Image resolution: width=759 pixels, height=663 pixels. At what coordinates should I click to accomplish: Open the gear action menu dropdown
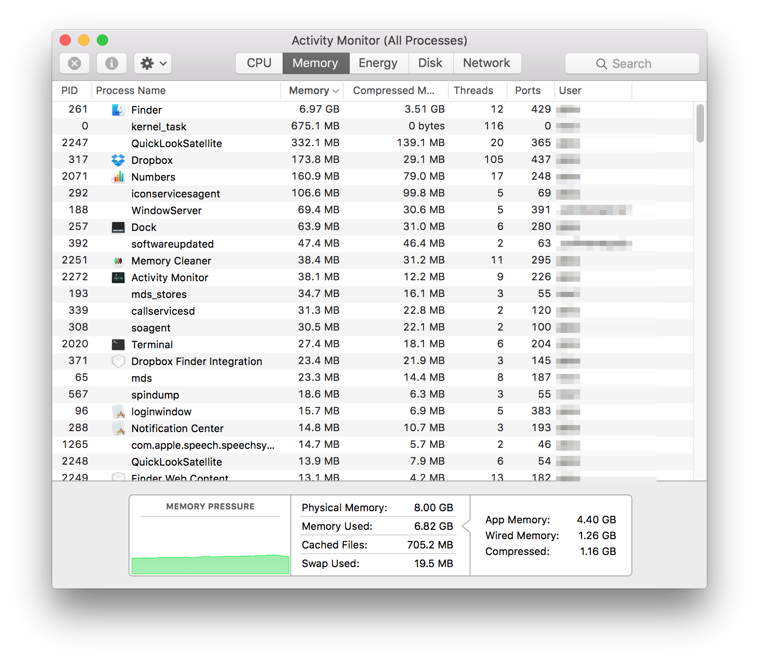[x=153, y=63]
